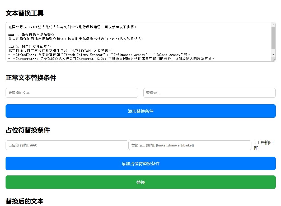281x206 pixels.
Task: Focus the placeholder replacement '[baike][zhanwei][/baike]' input
Action: [x=190, y=145]
